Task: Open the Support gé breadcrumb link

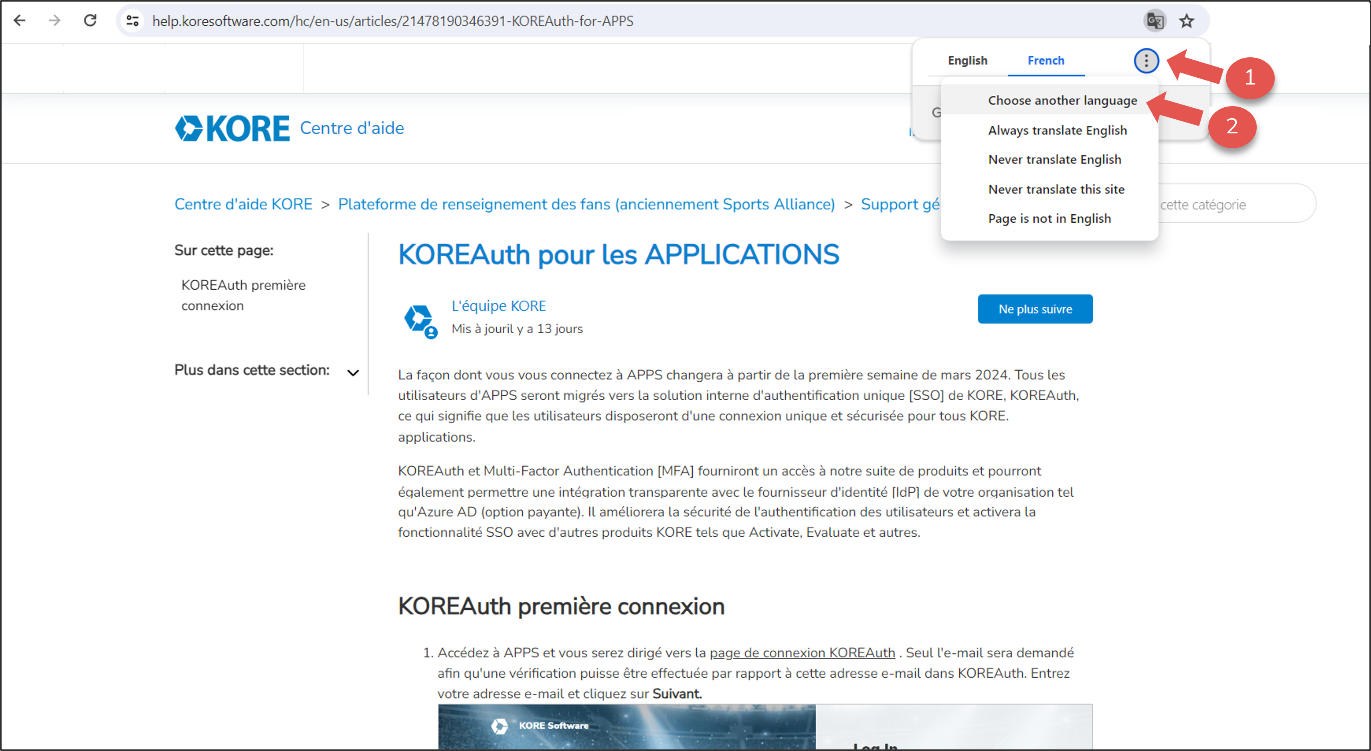Action: pos(900,204)
